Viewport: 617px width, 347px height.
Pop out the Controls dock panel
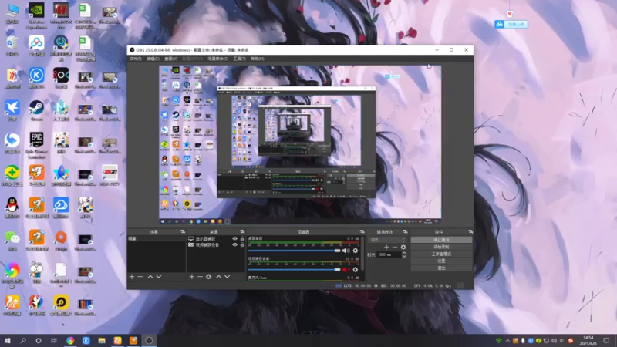(x=470, y=232)
